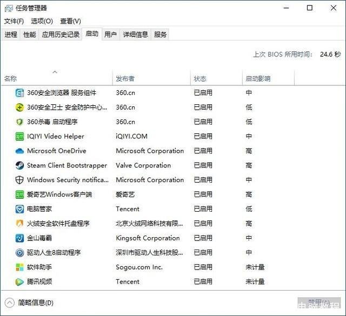Switch to the 详细信息 tab
This screenshot has width=346, height=316.
click(135, 35)
